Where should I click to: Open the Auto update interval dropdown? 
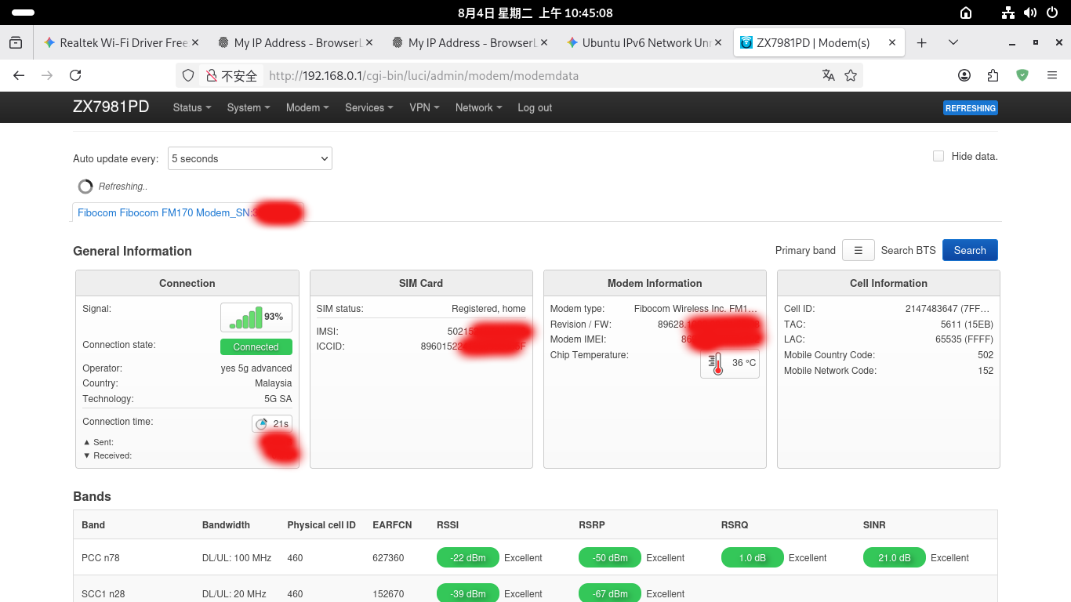click(x=250, y=158)
